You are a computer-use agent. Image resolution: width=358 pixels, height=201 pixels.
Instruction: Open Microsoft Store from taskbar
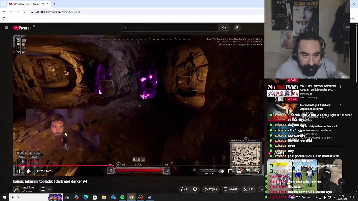pyautogui.click(x=95, y=197)
